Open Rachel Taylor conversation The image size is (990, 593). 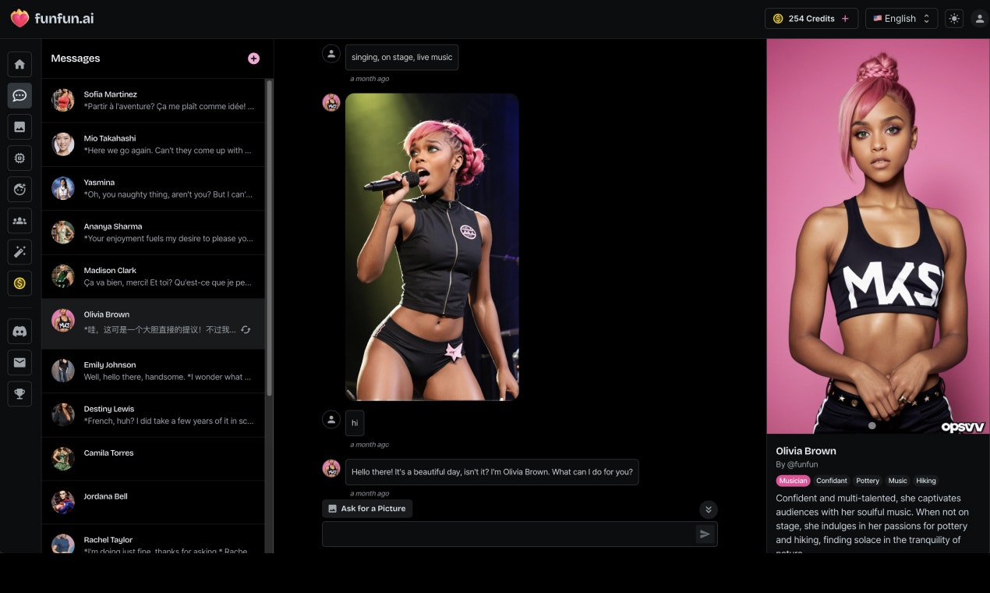pos(154,541)
